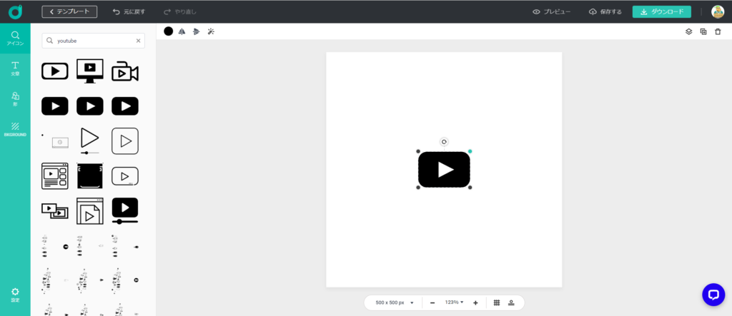Go back to テンプレート templates
732x316 pixels.
pos(69,11)
